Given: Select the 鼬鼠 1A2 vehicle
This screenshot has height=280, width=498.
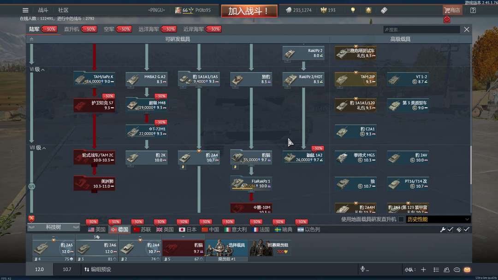Looking at the screenshot, I should (x=303, y=157).
